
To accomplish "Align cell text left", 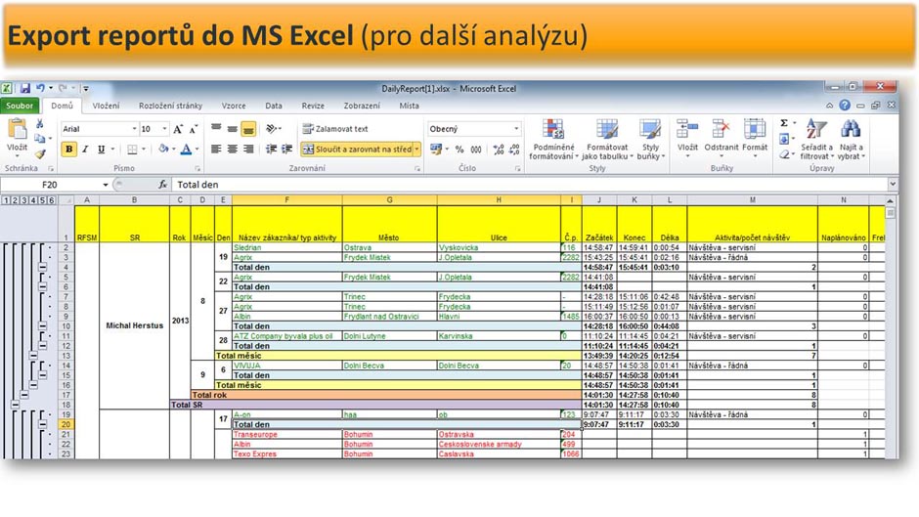I will coord(216,150).
